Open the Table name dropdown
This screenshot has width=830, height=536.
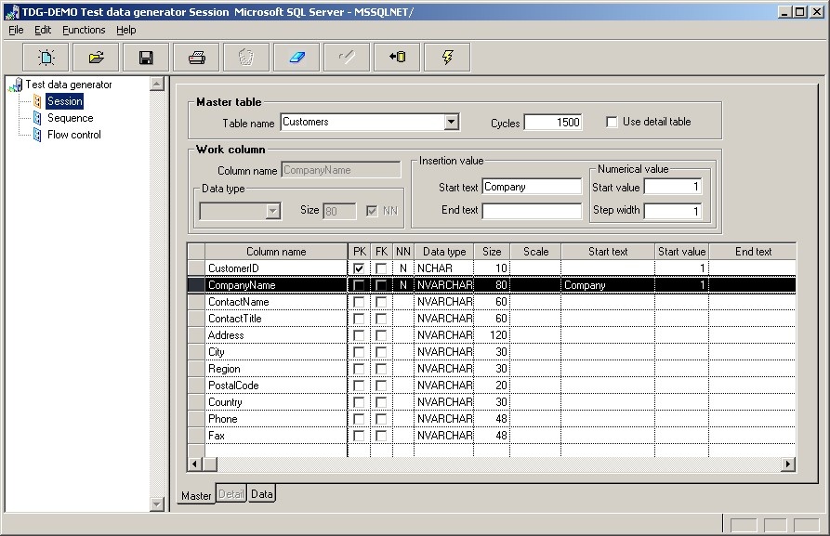click(x=451, y=122)
